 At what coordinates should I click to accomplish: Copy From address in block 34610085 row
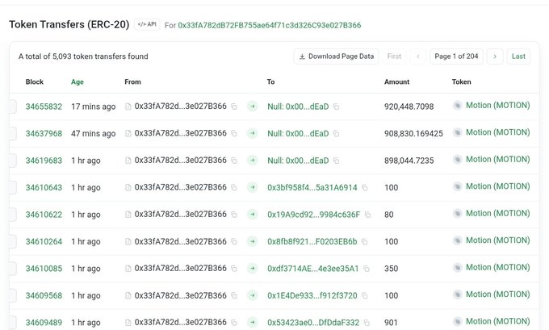(x=234, y=269)
